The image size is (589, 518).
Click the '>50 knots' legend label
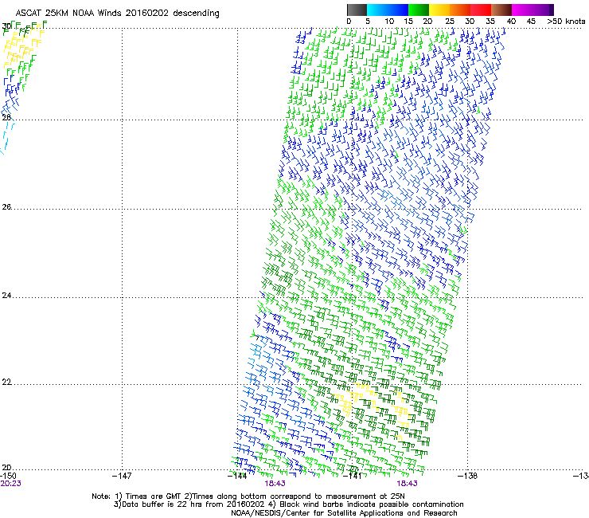click(x=566, y=22)
